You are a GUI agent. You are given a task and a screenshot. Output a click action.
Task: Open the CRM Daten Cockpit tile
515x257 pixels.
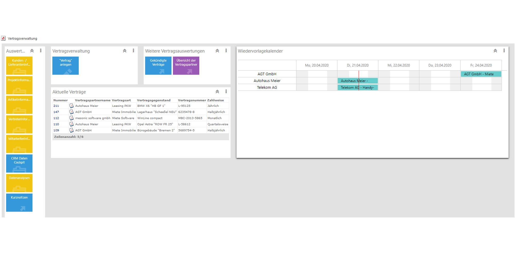pos(19,163)
